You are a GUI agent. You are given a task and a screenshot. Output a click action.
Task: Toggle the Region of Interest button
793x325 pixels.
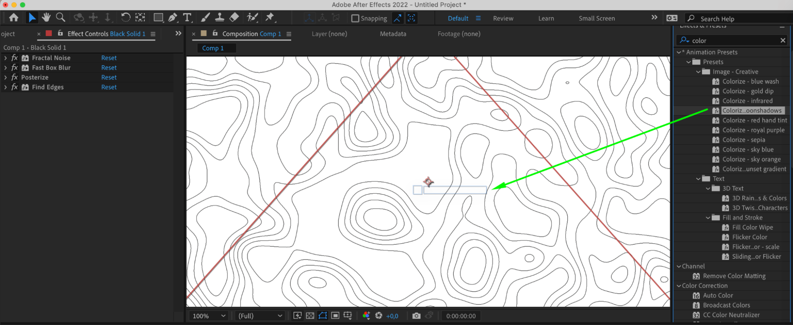335,315
